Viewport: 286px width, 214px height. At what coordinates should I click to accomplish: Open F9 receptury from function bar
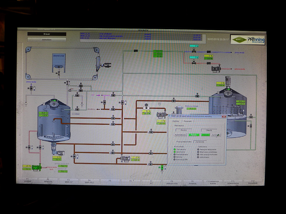[192, 182]
